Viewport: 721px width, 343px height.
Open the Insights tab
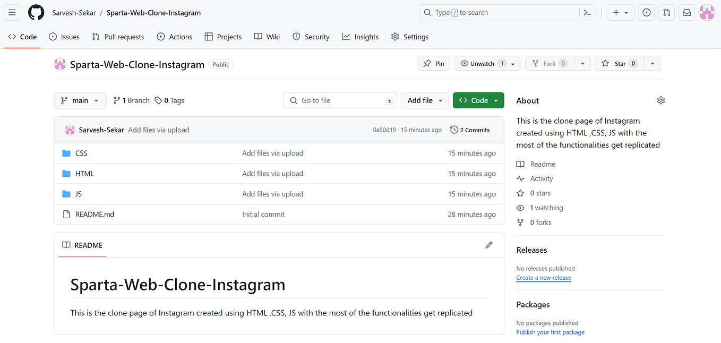[360, 37]
